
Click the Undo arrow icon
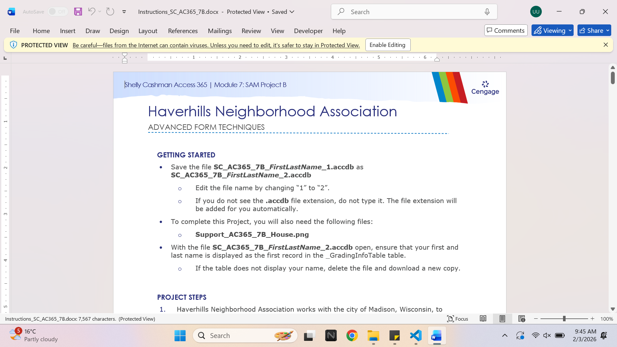tap(92, 12)
